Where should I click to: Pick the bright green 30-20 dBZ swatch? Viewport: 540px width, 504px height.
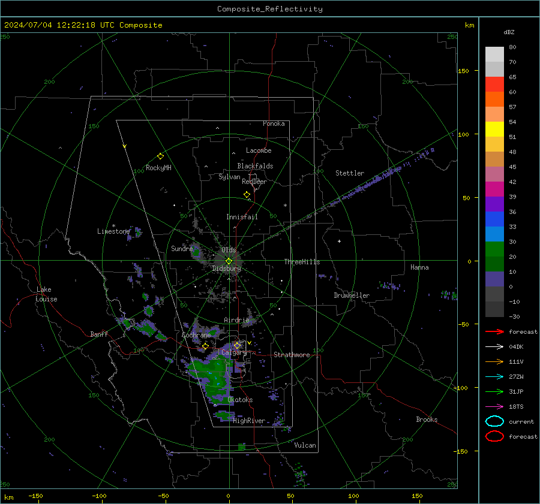pyautogui.click(x=494, y=249)
